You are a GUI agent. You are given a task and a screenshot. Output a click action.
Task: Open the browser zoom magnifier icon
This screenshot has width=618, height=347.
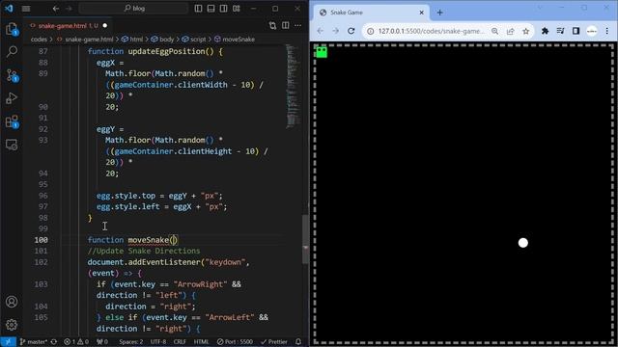click(x=494, y=31)
